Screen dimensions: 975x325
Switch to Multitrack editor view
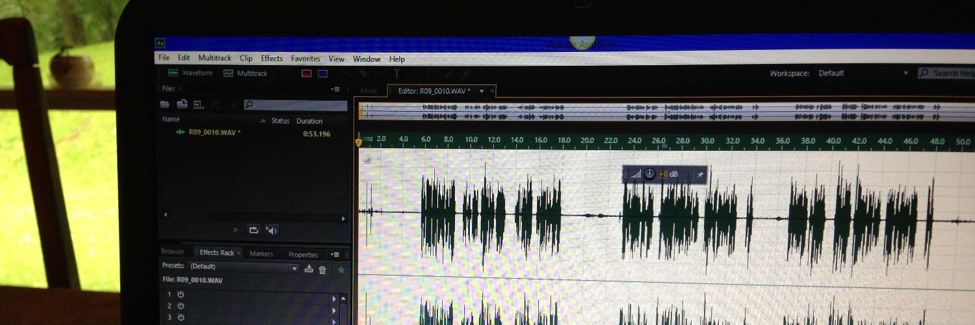pos(246,73)
